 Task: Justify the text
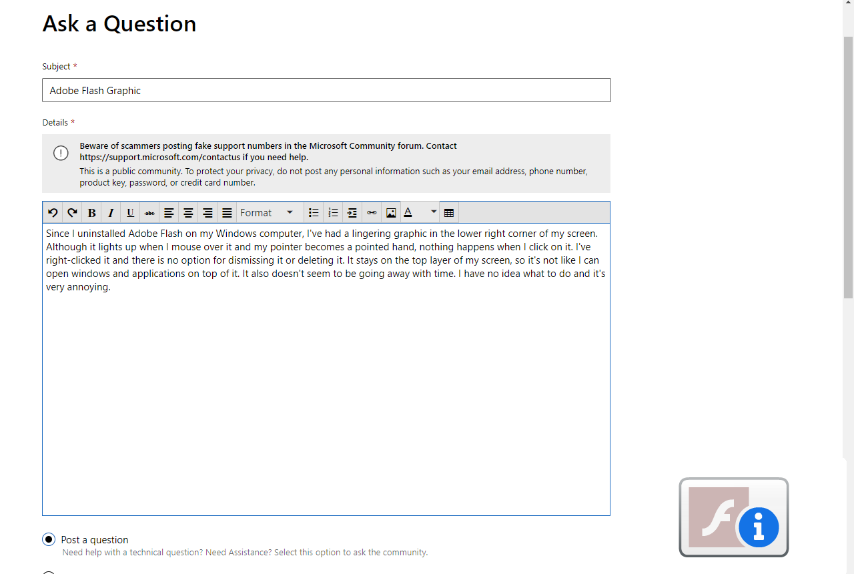coord(227,213)
